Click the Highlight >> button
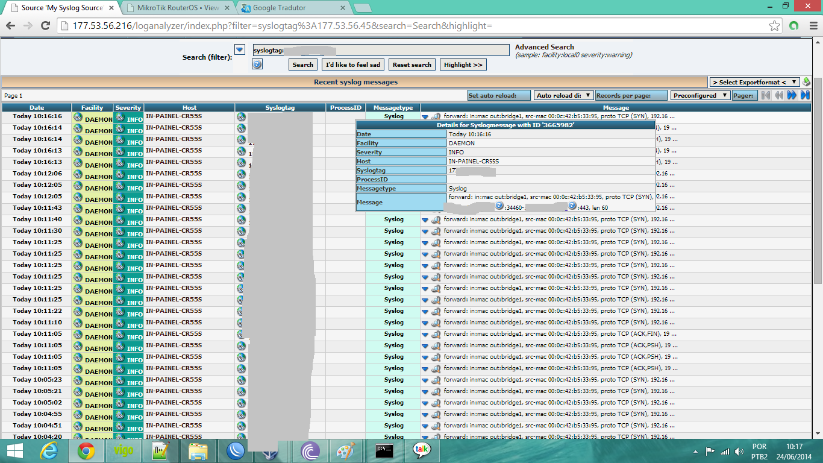This screenshot has width=823, height=463. (463, 65)
